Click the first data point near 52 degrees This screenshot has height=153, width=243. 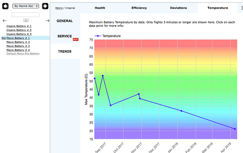95,78
